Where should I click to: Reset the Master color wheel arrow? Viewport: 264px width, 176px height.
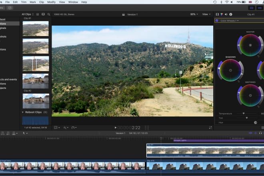(x=258, y=56)
